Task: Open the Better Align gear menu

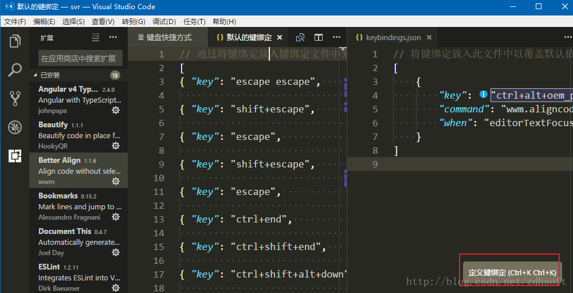Action: pos(116,181)
